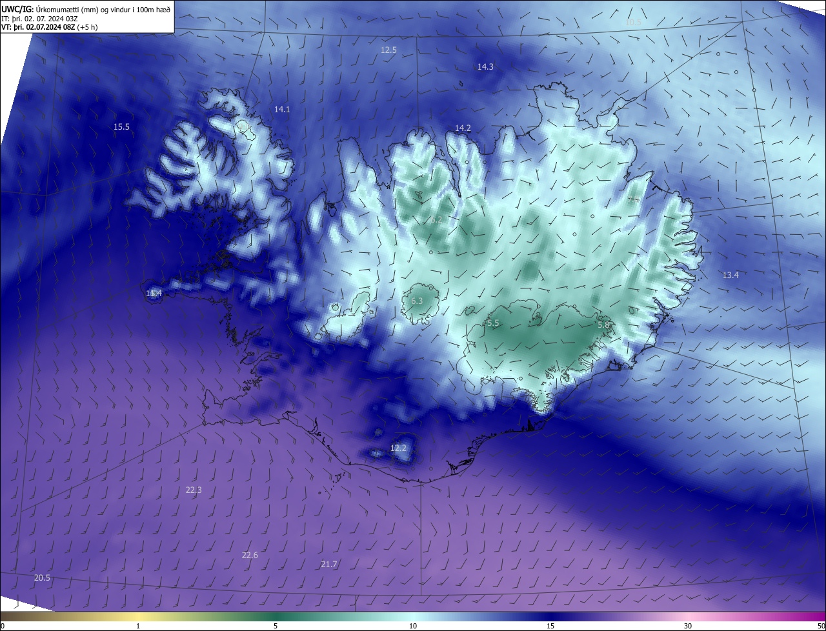
Task: Click the 14.2 value label off the north coast
Action: click(463, 128)
